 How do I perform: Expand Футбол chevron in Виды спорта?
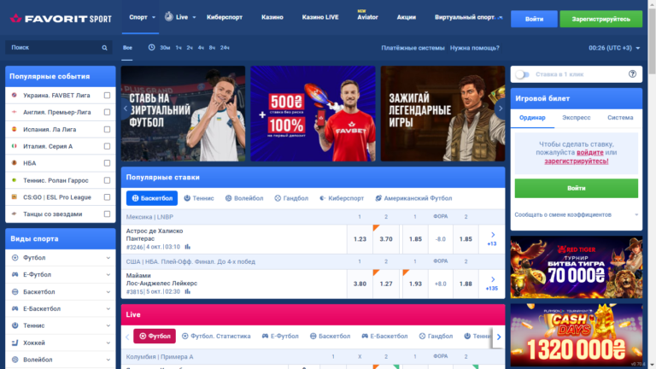pos(108,258)
